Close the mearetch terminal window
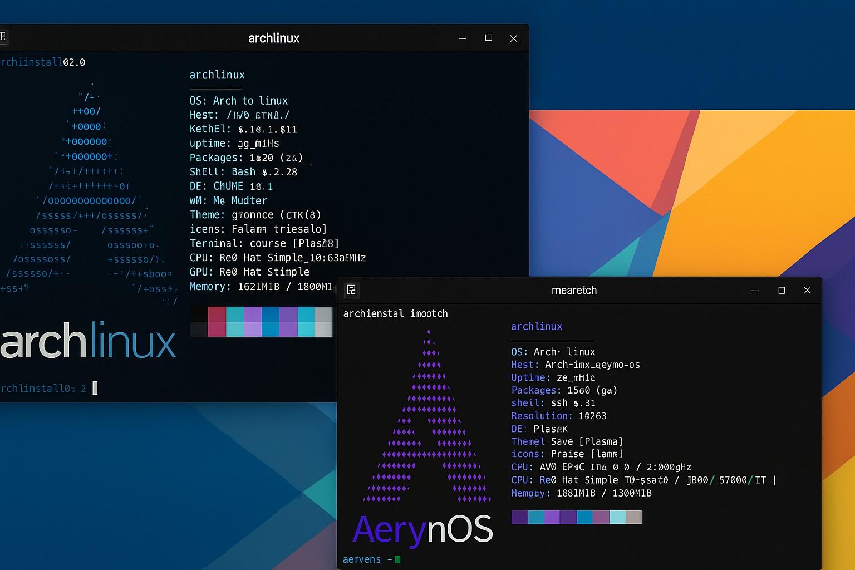Image resolution: width=855 pixels, height=570 pixels. pos(807,290)
